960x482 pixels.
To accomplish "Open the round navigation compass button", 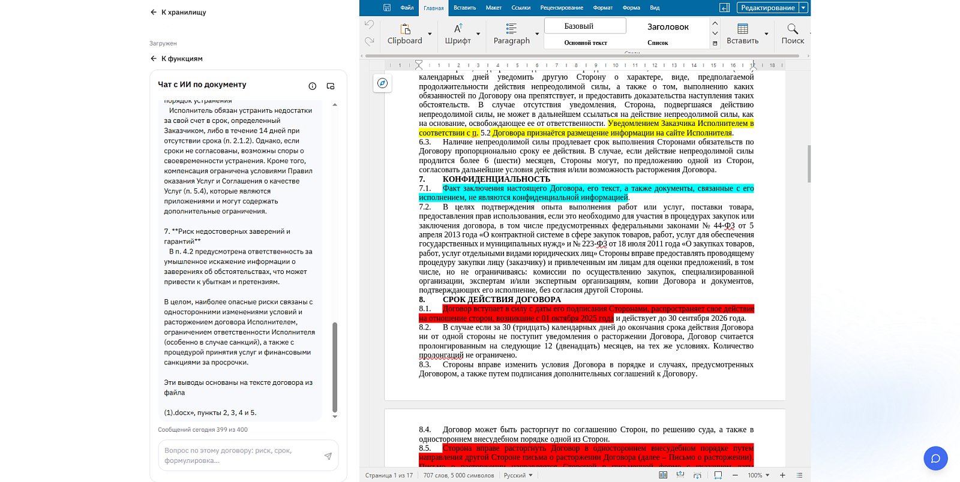I will 383,83.
